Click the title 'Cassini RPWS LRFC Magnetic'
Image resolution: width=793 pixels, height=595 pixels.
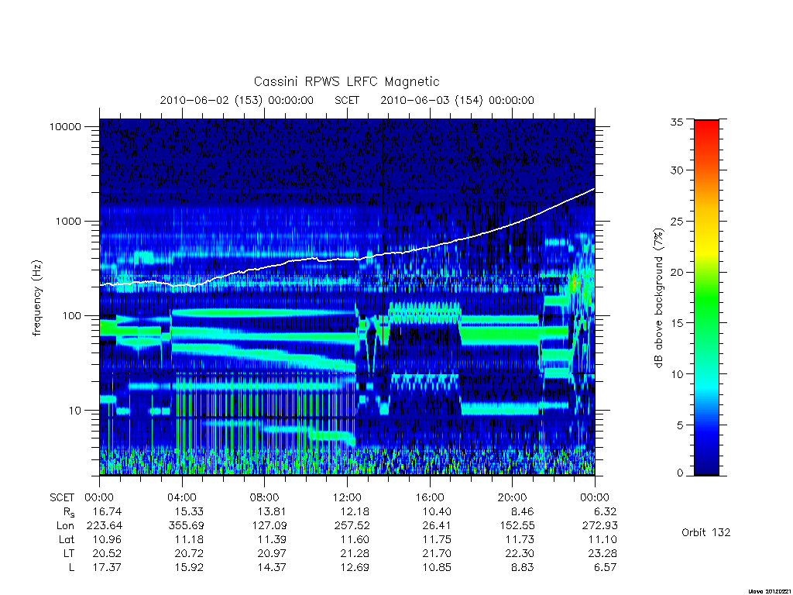[346, 81]
